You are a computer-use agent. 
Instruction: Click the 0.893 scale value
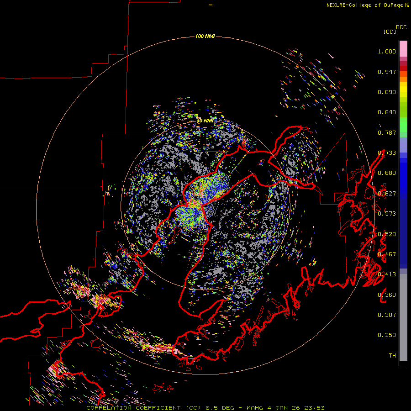(387, 92)
